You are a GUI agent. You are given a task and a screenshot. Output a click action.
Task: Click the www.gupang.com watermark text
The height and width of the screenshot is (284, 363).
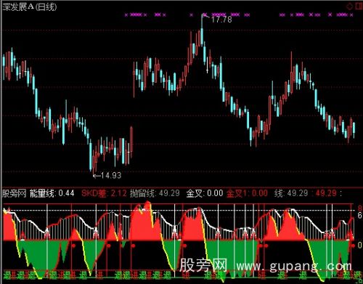[x=294, y=267]
